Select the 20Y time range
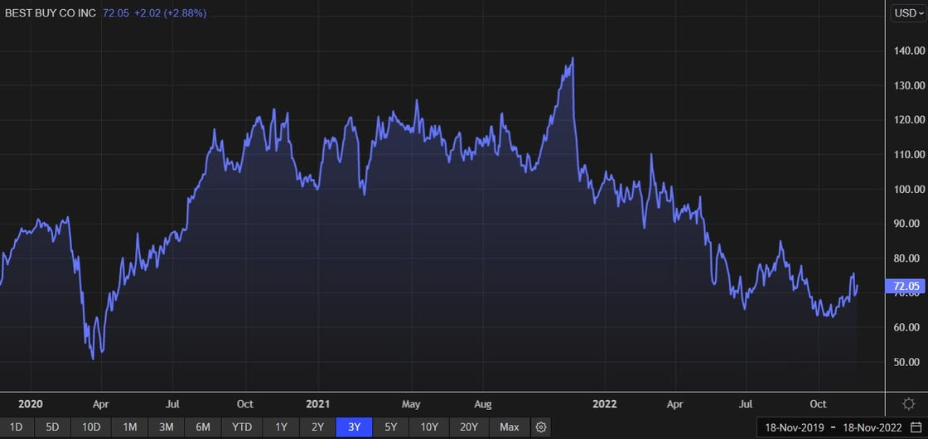This screenshot has height=439, width=928. pos(469,427)
